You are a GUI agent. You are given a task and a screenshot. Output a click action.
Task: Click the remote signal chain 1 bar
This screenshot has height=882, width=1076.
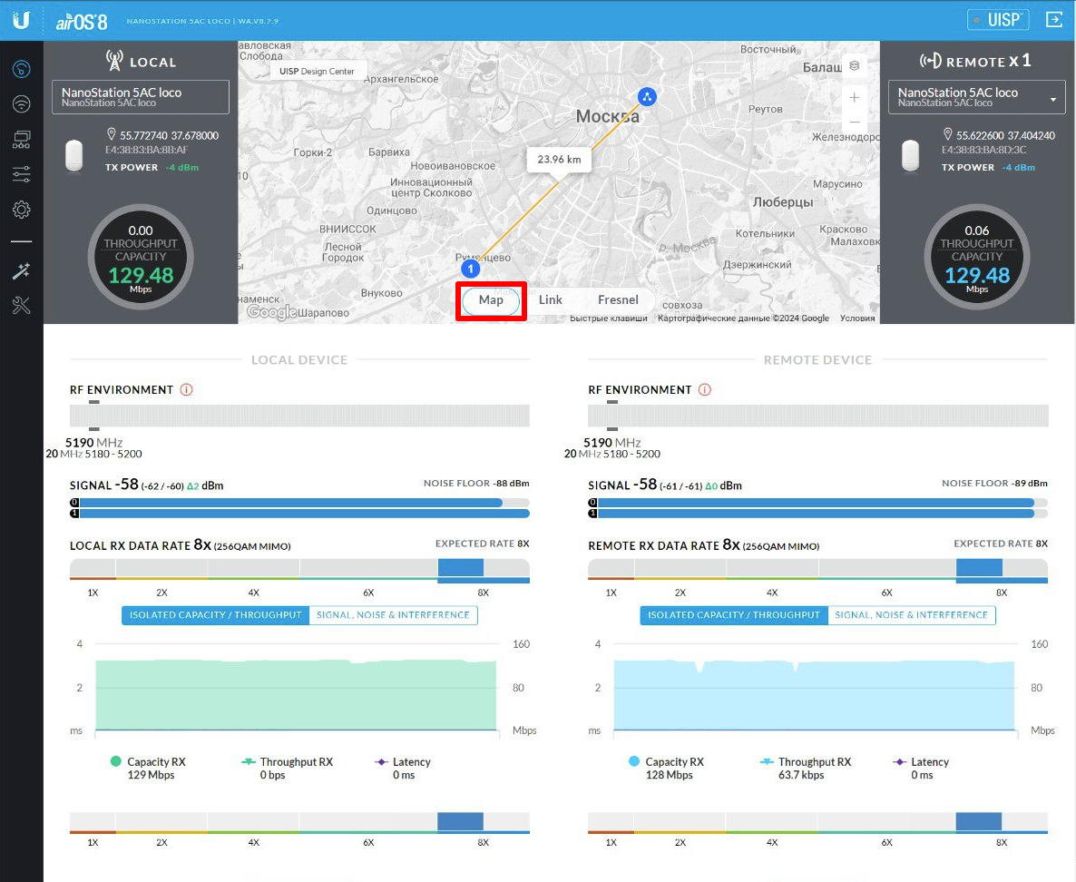[x=818, y=514]
